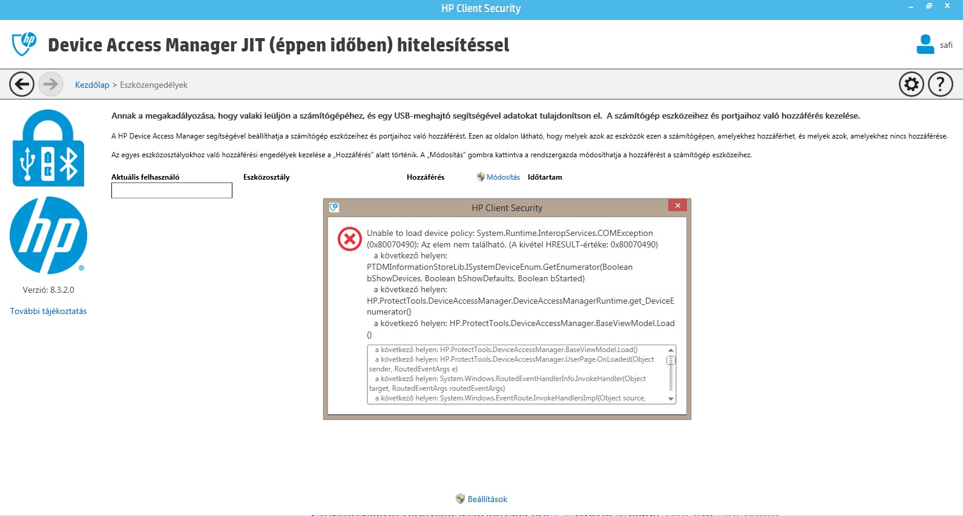
Task: Click the shield icon in the dialog title bar
Action: click(334, 207)
